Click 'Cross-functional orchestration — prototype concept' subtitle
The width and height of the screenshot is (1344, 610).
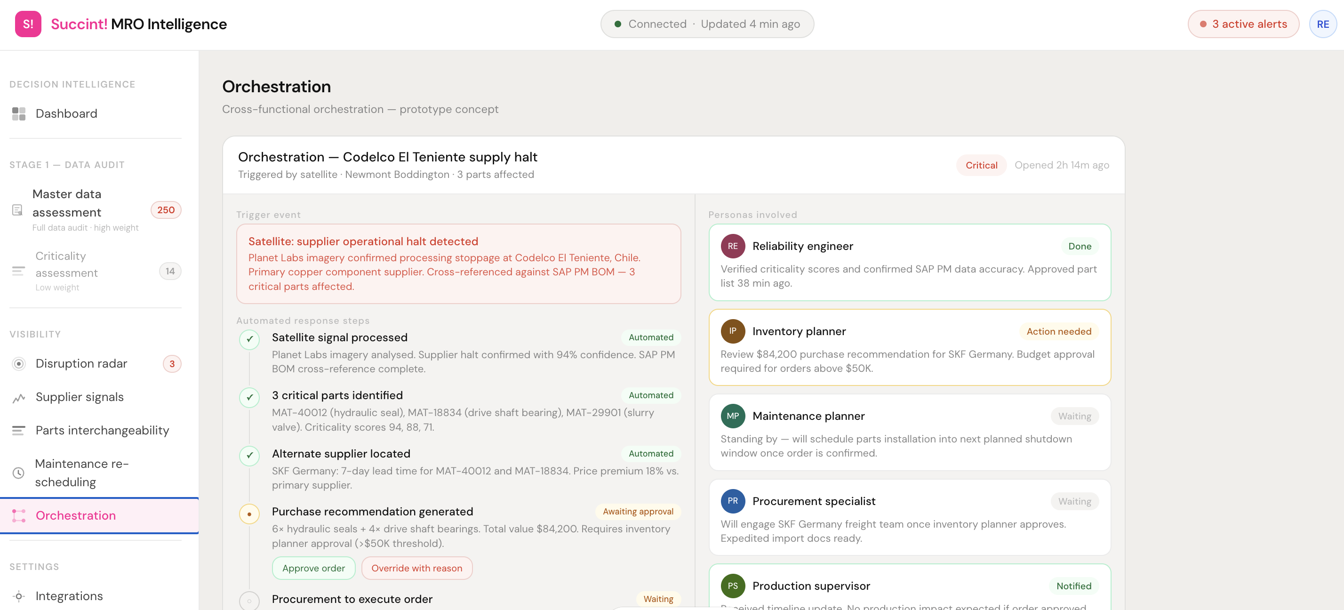pyautogui.click(x=360, y=110)
